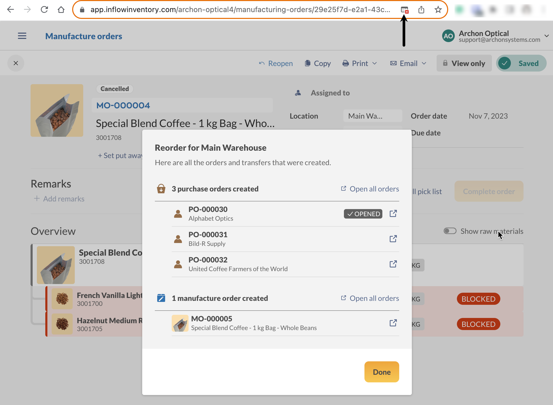Open MO-000005 via its external link icon
Viewport: 553px width, 405px height.
[x=393, y=323]
